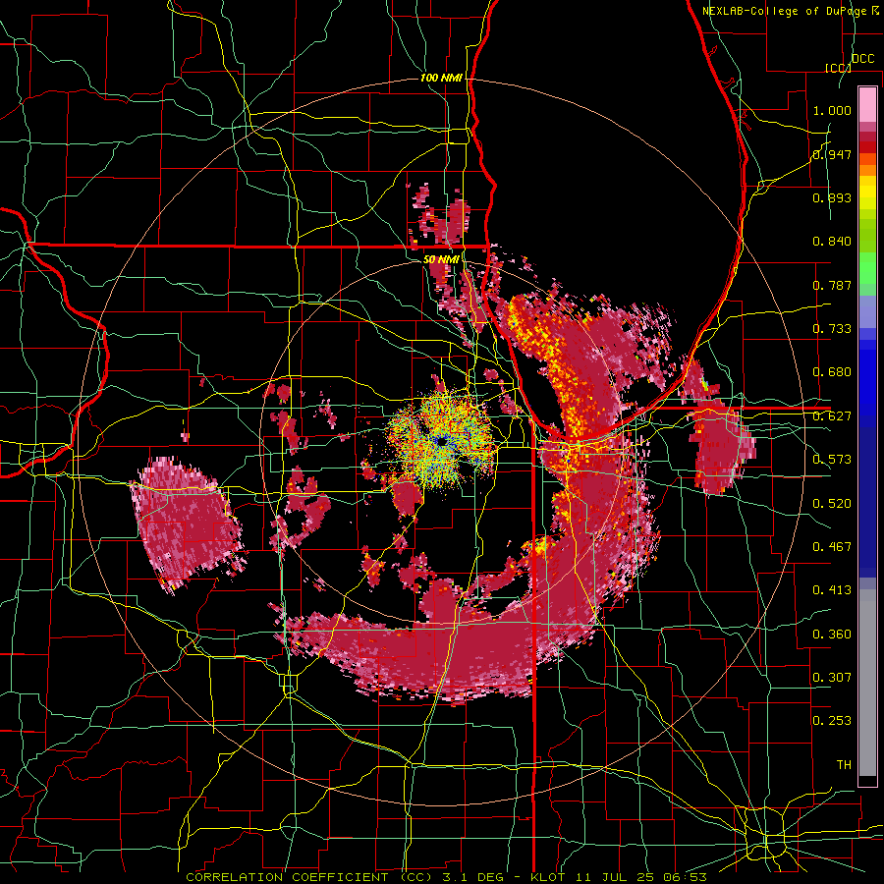The image size is (884, 884).
Task: Pick the periwinkle color bar segment
Action: coord(867,311)
